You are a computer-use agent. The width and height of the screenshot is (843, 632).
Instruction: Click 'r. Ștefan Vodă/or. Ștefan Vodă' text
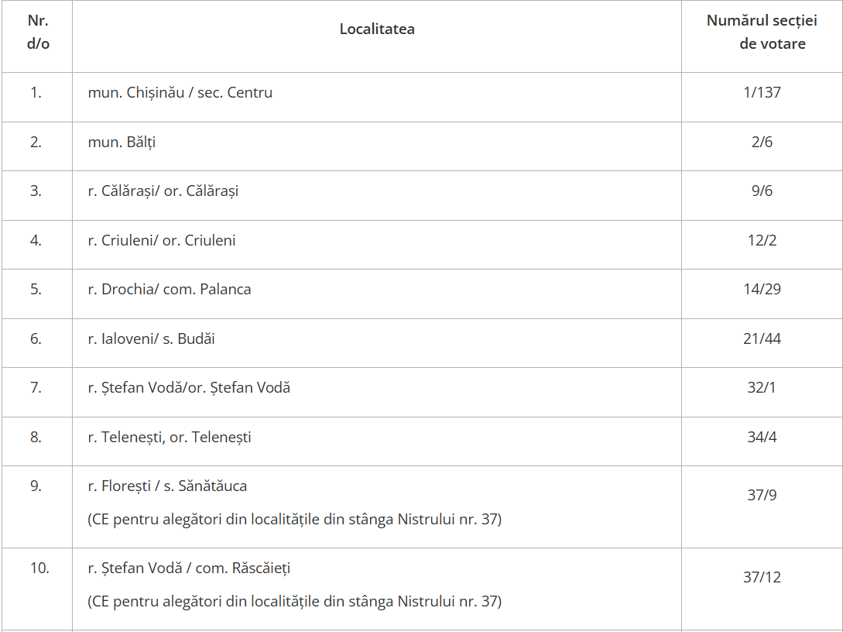tap(189, 388)
